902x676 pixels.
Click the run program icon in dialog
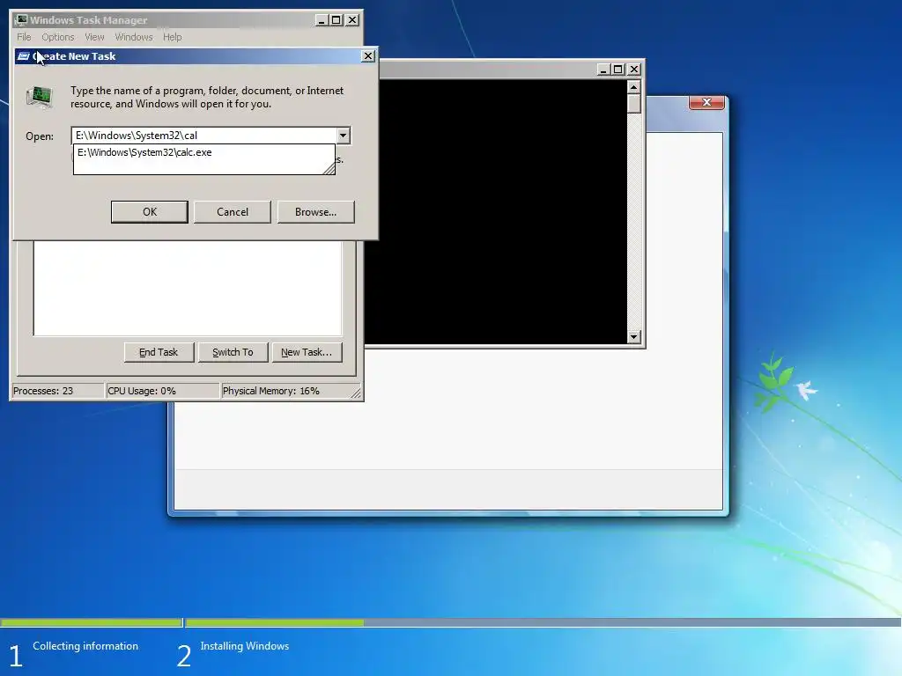coord(40,97)
